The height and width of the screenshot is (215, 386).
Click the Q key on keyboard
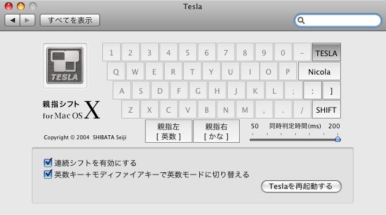116,72
